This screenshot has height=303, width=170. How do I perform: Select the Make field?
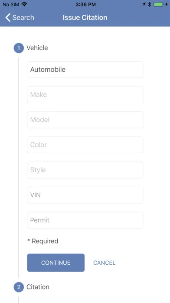[85, 95]
